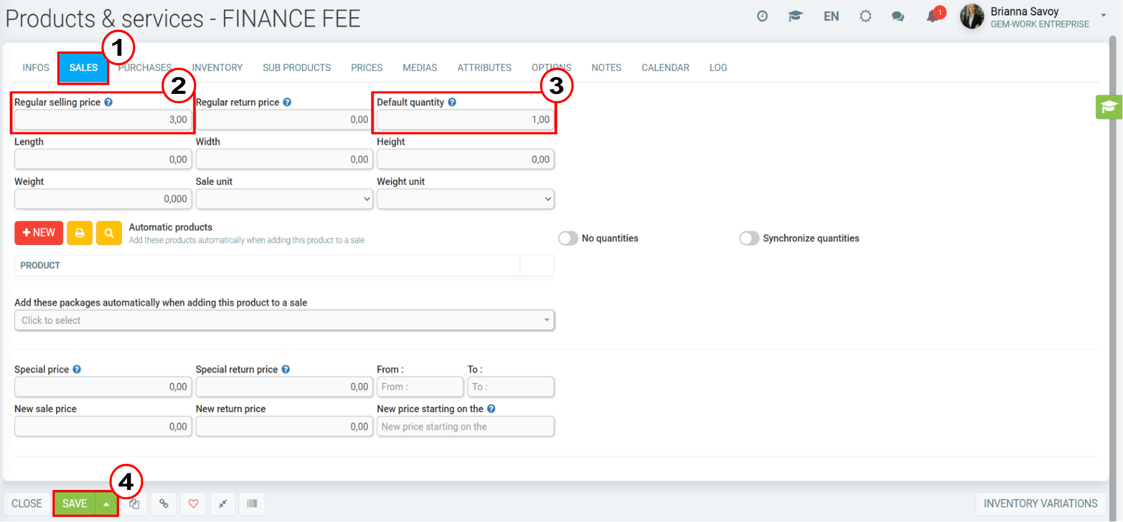
Task: Switch to the MEDIAS tab
Action: (420, 68)
